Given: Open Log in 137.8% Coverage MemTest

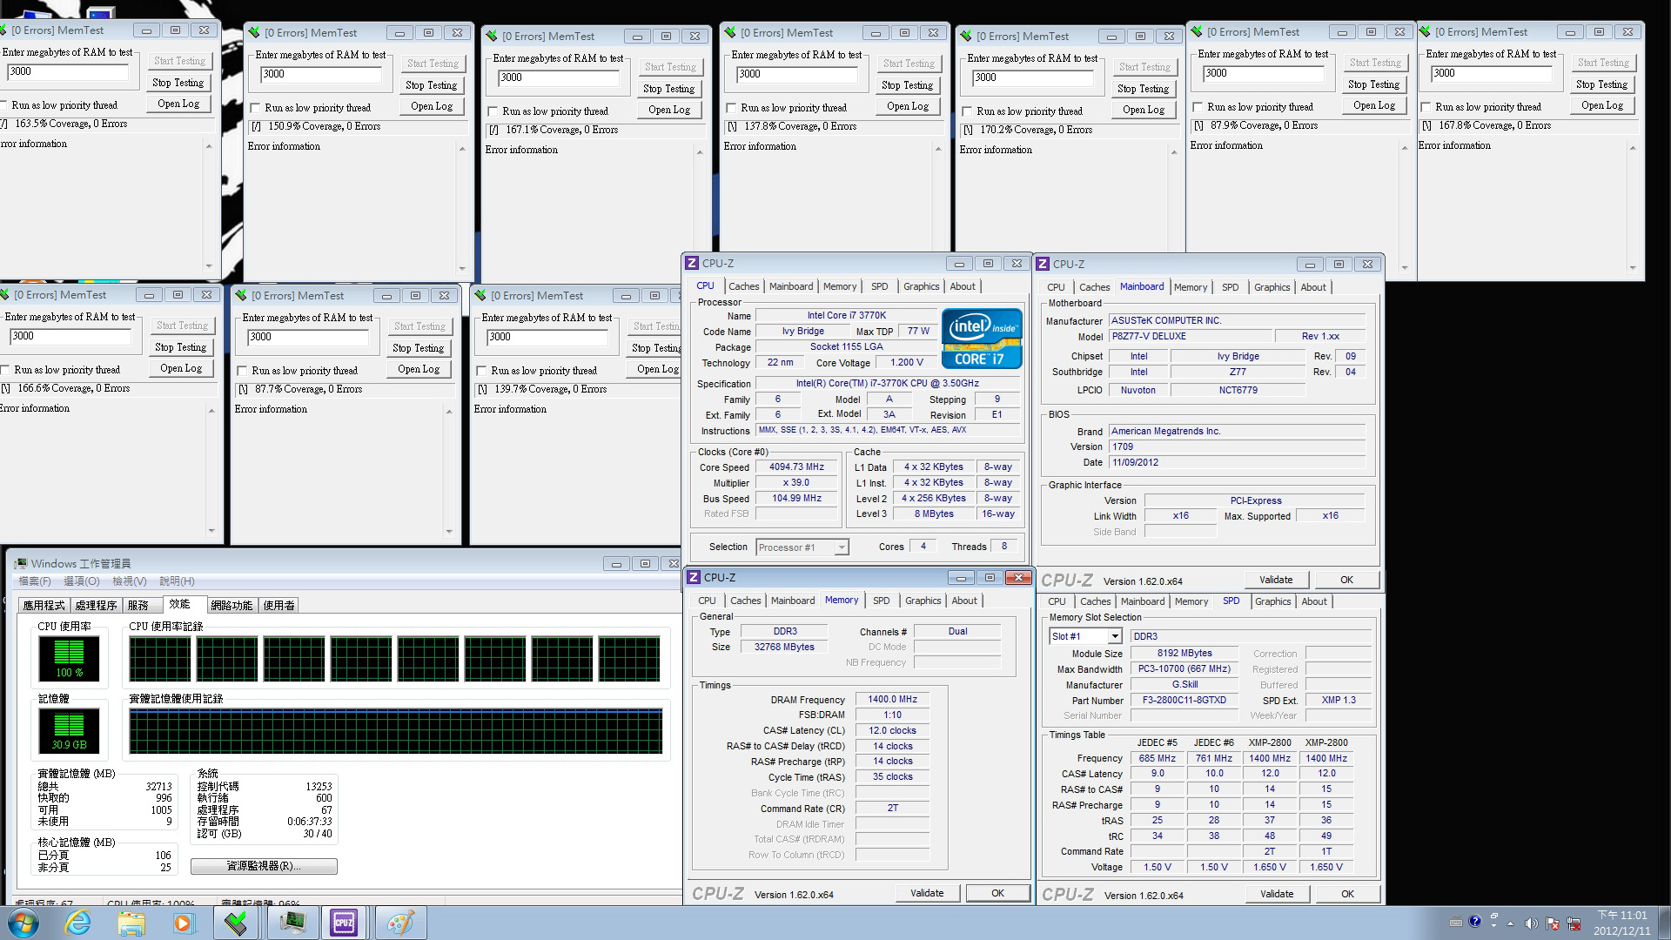Looking at the screenshot, I should coord(908,106).
